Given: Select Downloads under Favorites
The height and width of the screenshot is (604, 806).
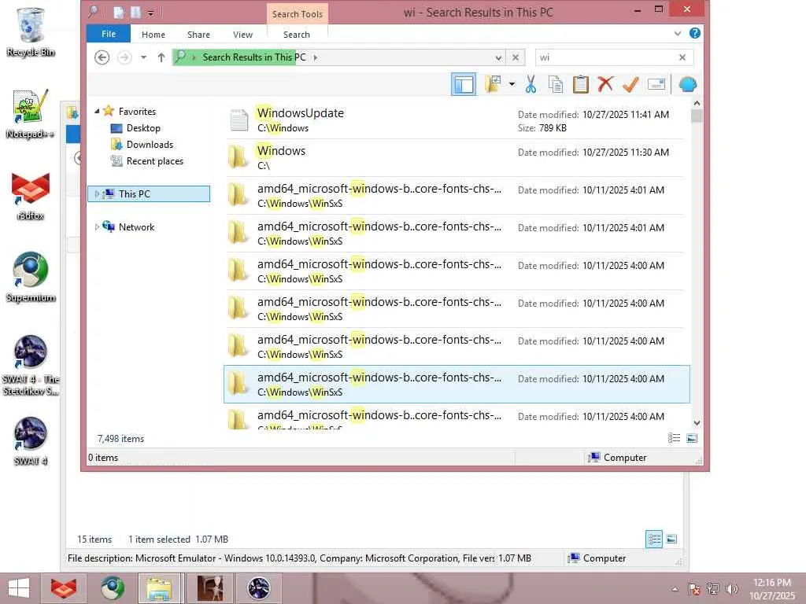Looking at the screenshot, I should [x=150, y=145].
